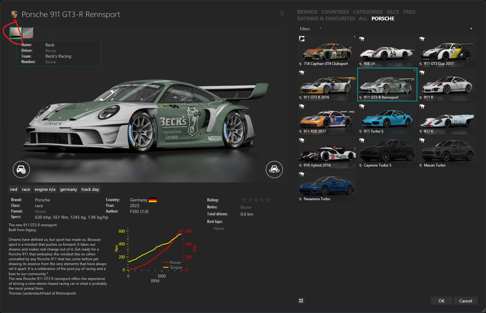
Task: Click the Kunos badge icon on Cayenne Turbo S
Action: click(362, 140)
